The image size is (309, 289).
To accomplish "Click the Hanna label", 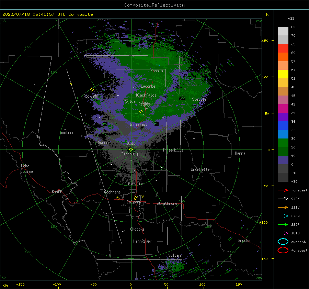I will [x=240, y=153].
